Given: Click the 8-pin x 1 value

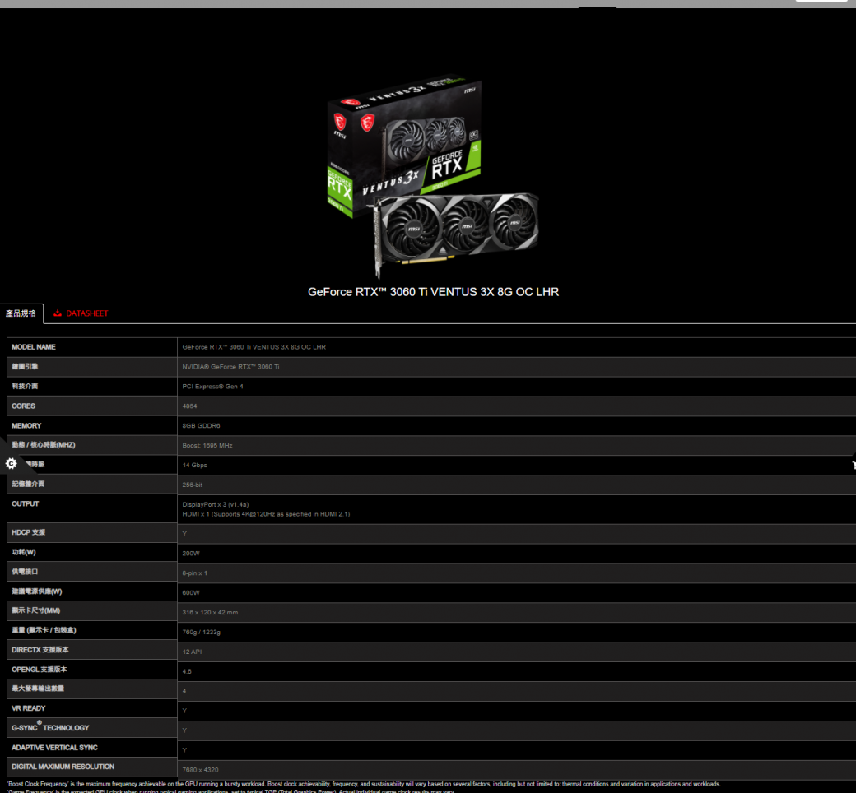Looking at the screenshot, I should [x=195, y=573].
